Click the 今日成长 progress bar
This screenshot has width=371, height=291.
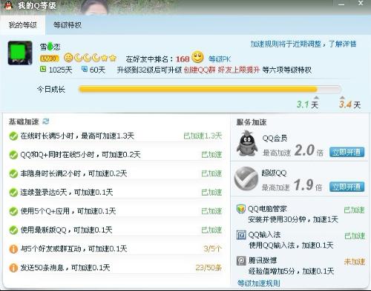[210, 89]
